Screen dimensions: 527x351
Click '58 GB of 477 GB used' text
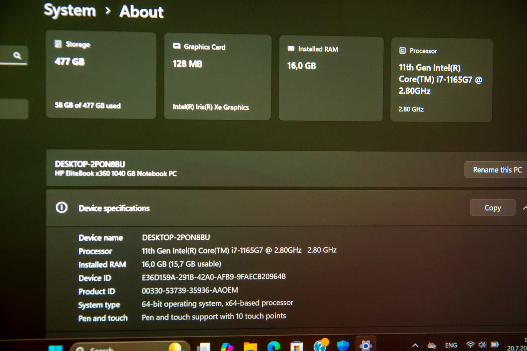(87, 105)
